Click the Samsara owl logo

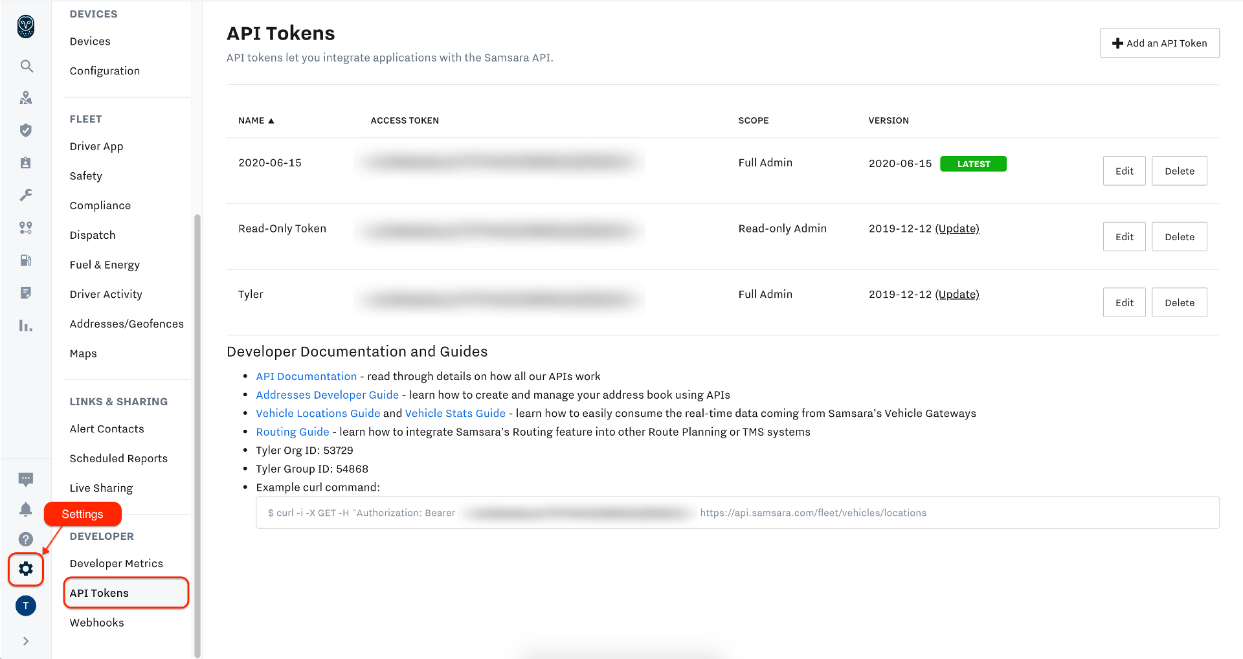(x=26, y=26)
